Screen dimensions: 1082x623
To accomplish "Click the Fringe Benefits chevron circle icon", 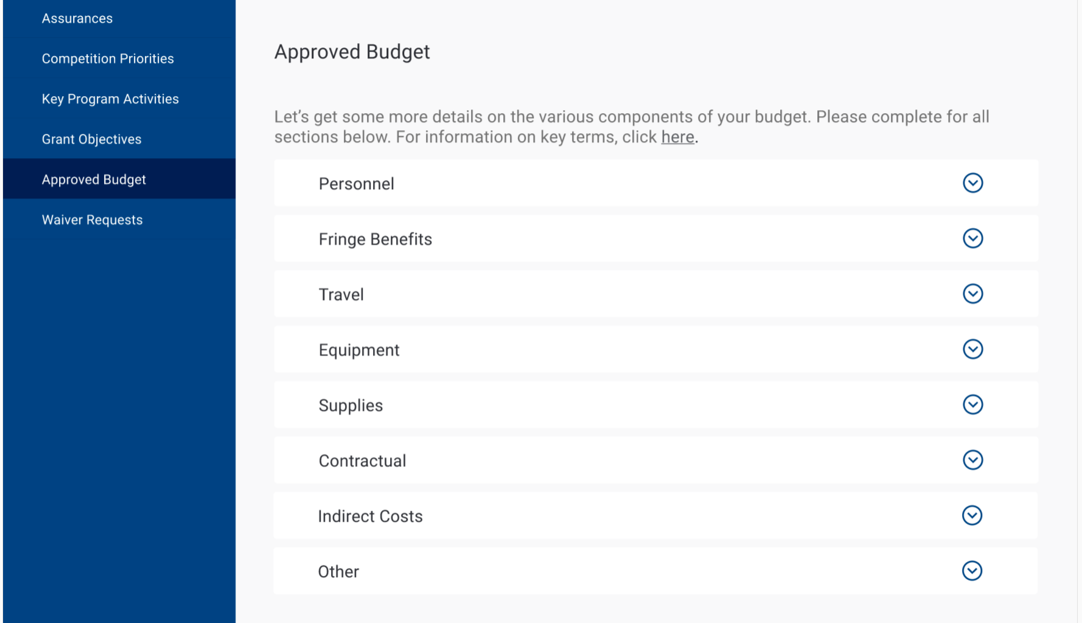I will (972, 238).
